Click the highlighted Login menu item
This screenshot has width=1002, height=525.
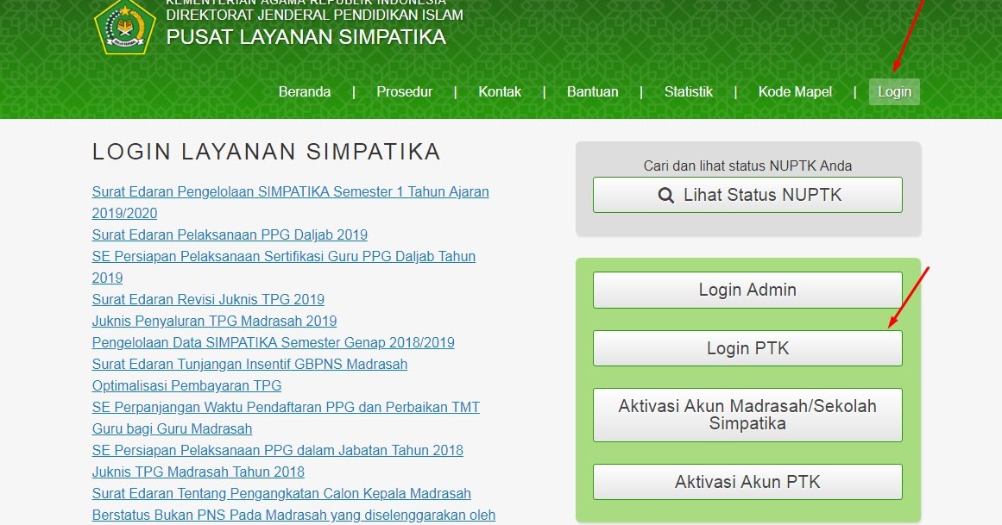coord(894,91)
